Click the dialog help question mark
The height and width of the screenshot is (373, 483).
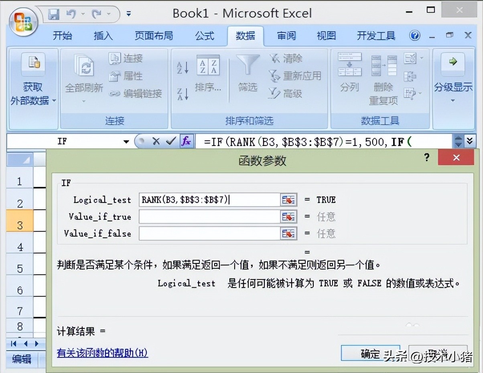pyautogui.click(x=427, y=157)
